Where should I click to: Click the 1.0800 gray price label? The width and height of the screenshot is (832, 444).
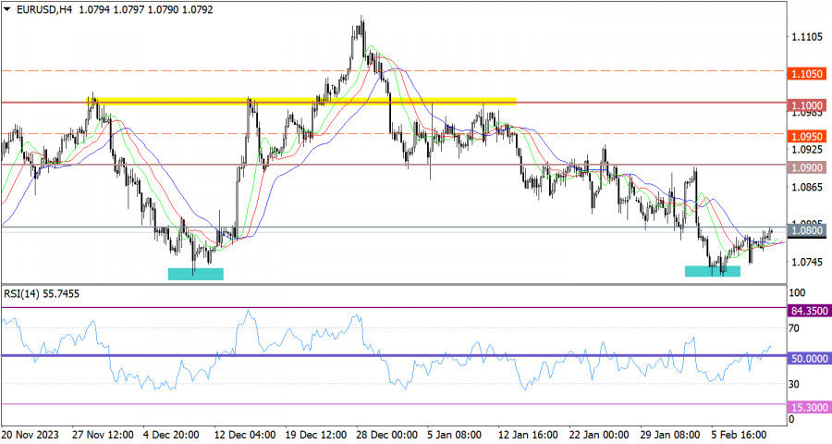pyautogui.click(x=807, y=230)
